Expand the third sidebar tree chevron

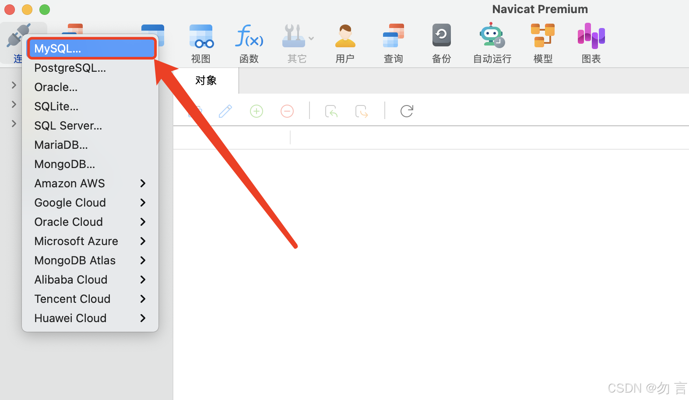click(14, 123)
